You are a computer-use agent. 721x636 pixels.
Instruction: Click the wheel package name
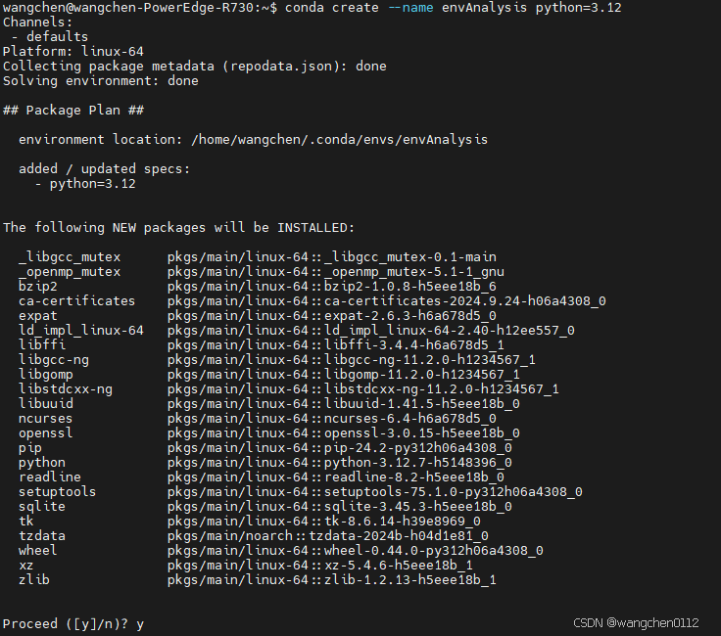pyautogui.click(x=37, y=551)
